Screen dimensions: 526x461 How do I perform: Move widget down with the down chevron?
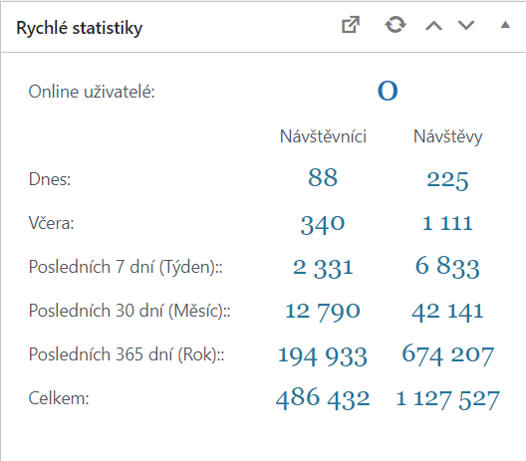pyautogui.click(x=466, y=26)
